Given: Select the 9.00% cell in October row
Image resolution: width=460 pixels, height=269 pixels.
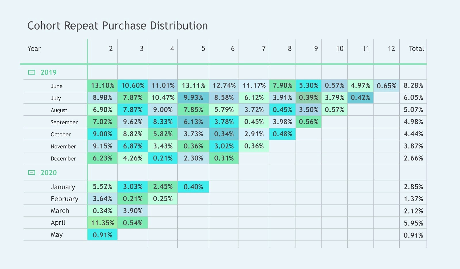Looking at the screenshot, I should [x=102, y=134].
